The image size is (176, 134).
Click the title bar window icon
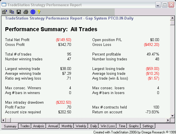coord(4,5)
